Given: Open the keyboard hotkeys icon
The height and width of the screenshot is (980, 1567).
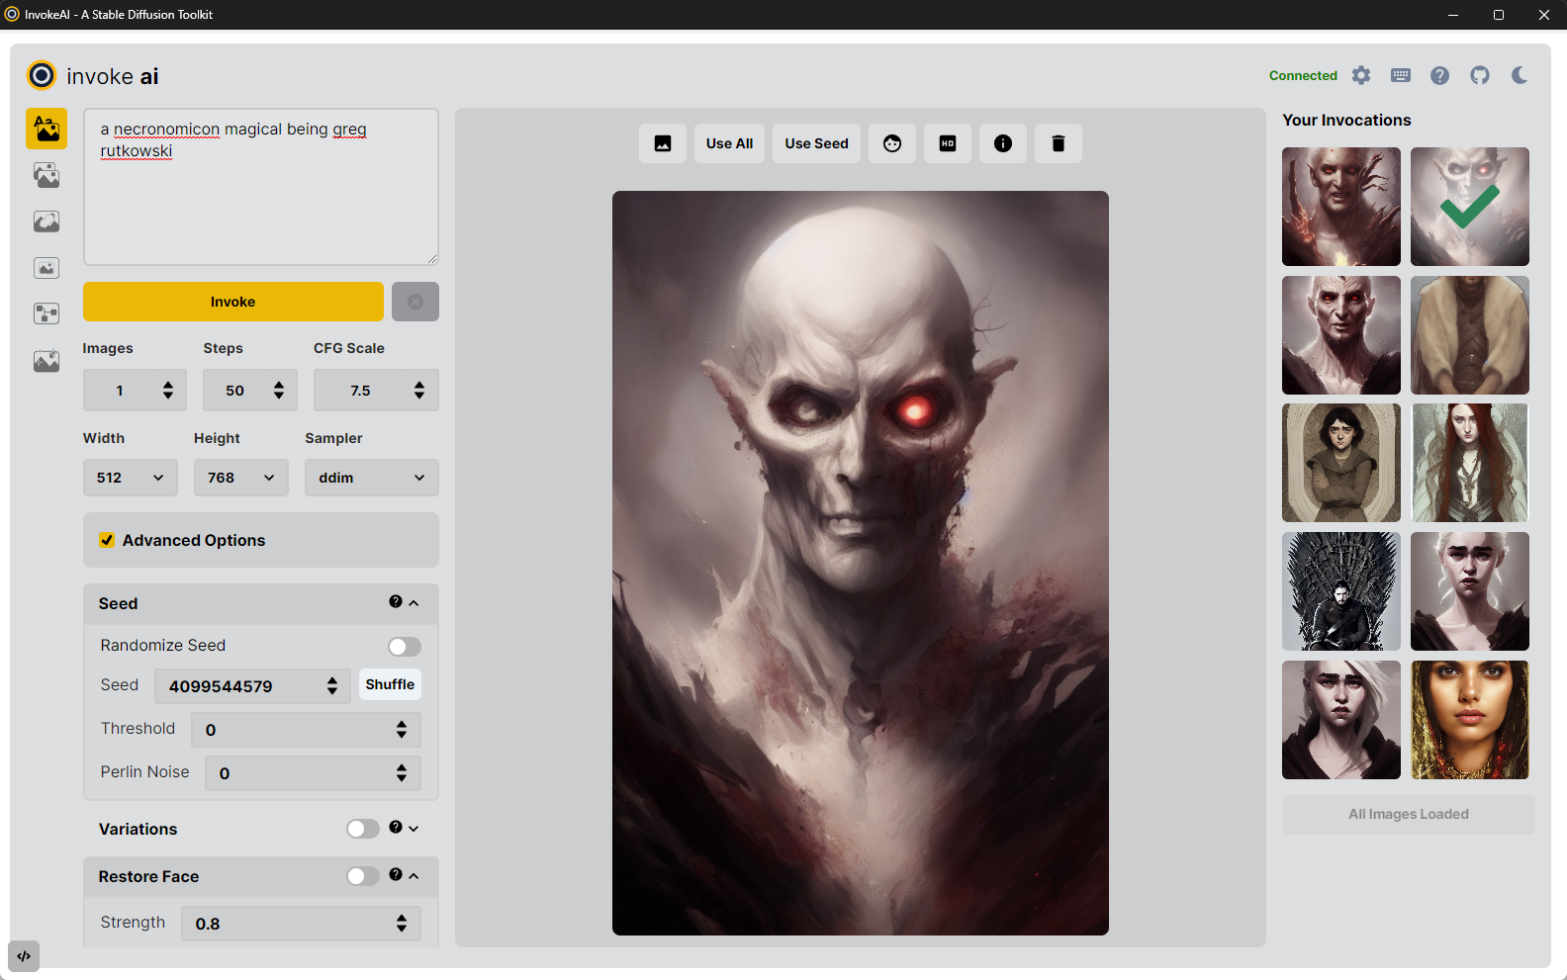Looking at the screenshot, I should click(x=1401, y=76).
